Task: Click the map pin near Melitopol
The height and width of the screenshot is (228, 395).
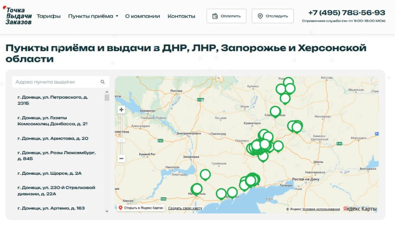Action: tap(197, 189)
